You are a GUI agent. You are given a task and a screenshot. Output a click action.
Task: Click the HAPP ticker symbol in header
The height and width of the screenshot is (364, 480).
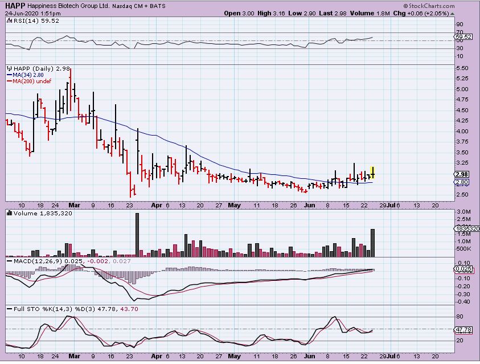pos(15,6)
